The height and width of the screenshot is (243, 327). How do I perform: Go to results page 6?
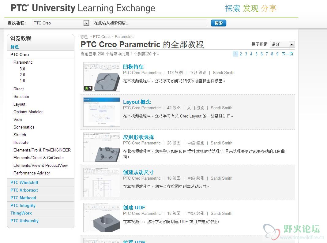click(x=261, y=54)
